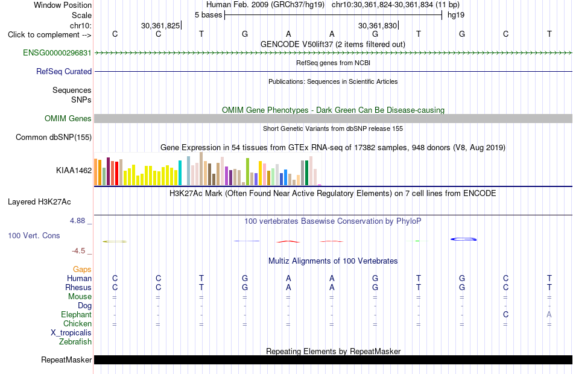
Task: Click the GENCODE V50lift37 track title
Action: click(333, 44)
